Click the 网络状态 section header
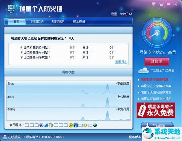This screenshot has height=141, width=182. coord(68,72)
